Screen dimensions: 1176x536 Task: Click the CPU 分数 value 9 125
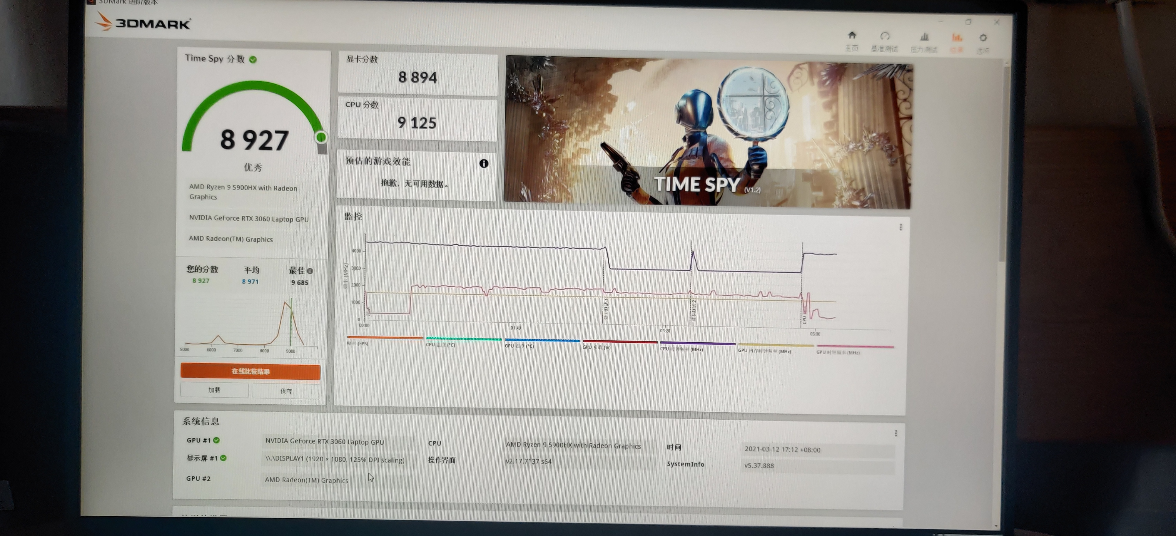(417, 123)
